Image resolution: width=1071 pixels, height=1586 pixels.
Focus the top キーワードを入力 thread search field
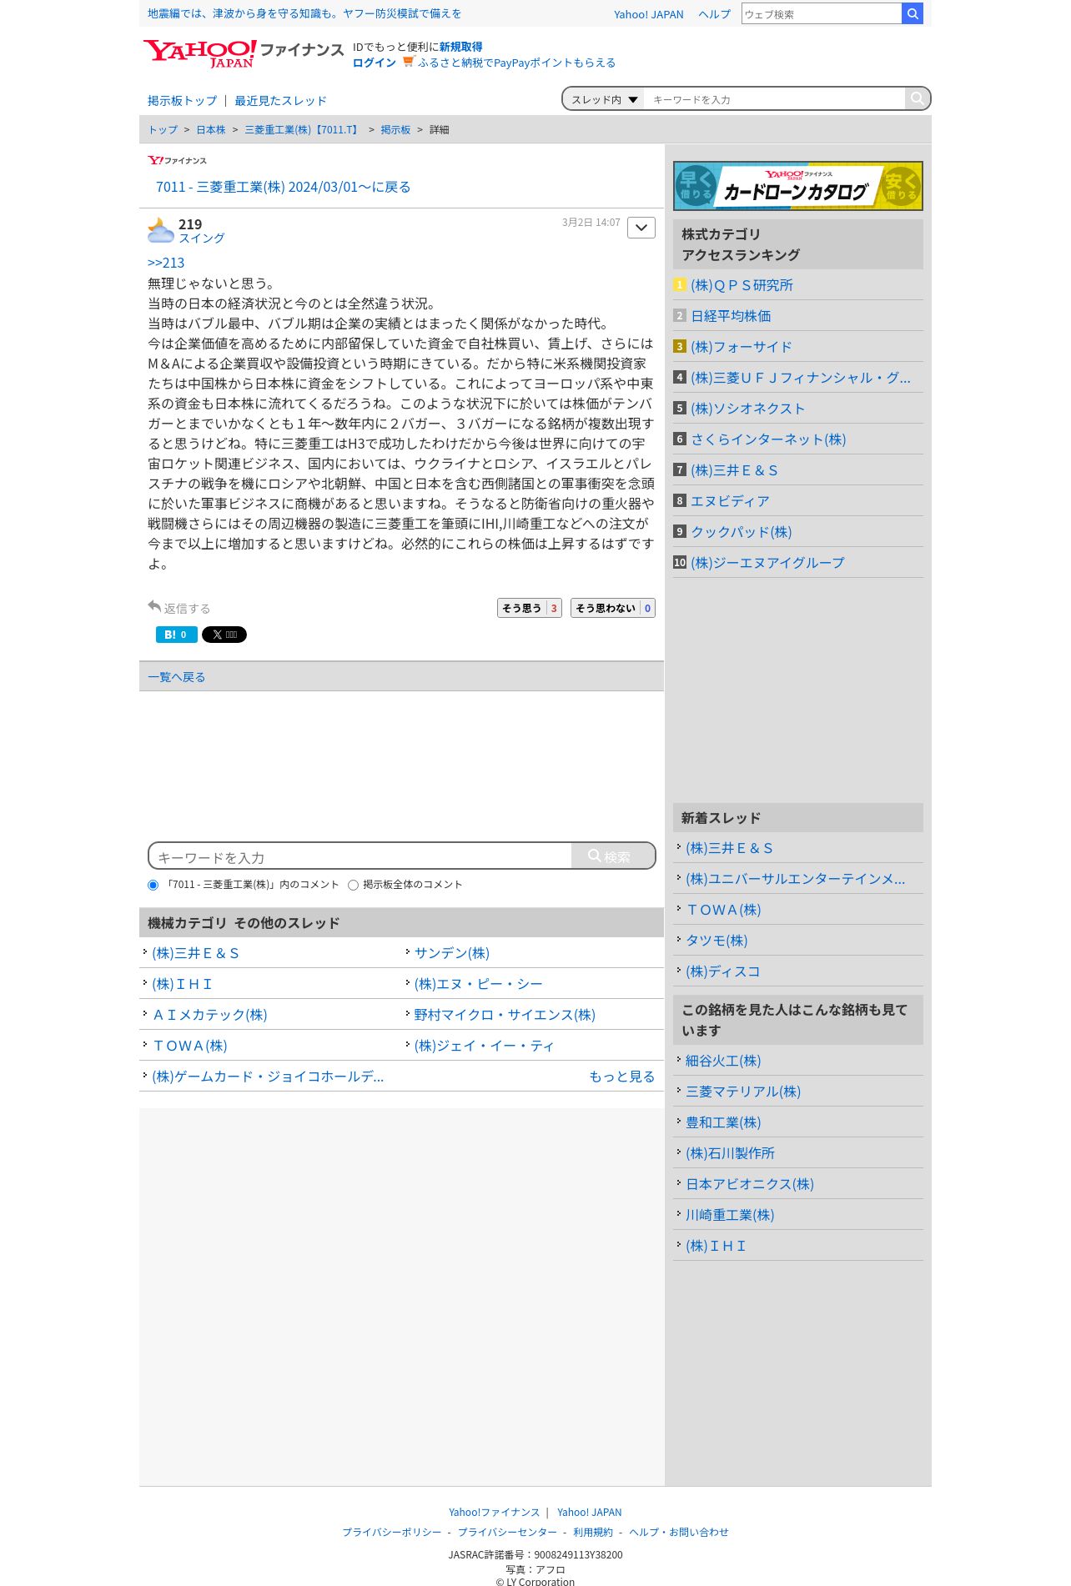click(x=775, y=99)
